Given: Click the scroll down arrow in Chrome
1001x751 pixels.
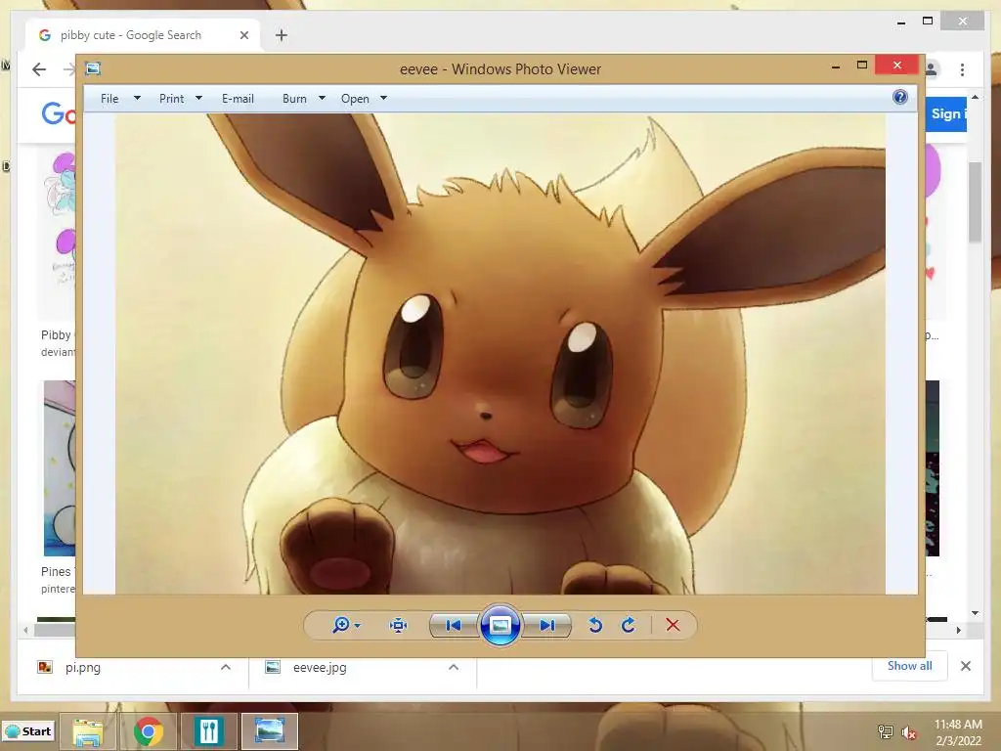Looking at the screenshot, I should 975,613.
